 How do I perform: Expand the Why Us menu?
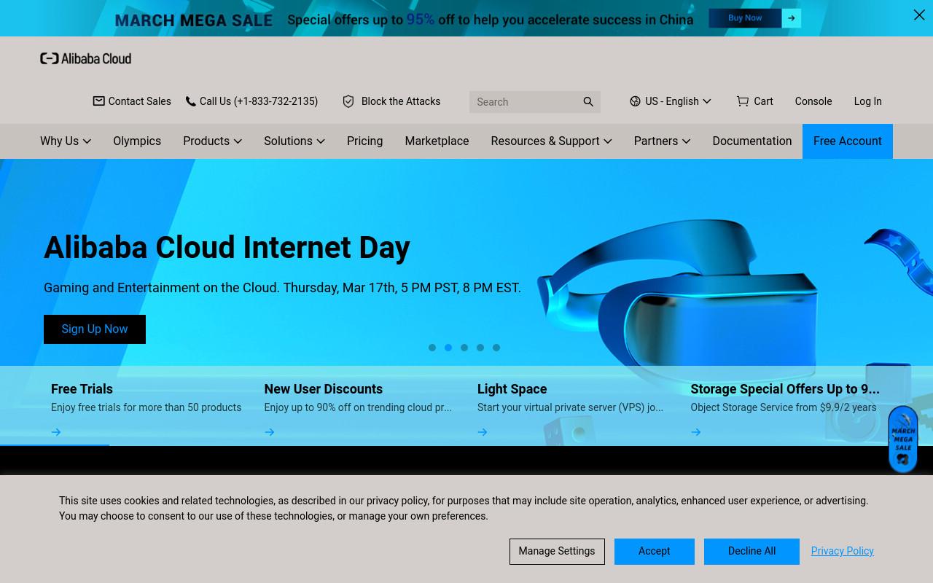click(66, 141)
